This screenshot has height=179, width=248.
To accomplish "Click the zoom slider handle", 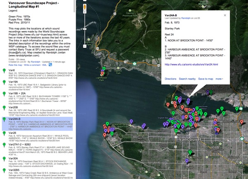I will click(85, 29).
